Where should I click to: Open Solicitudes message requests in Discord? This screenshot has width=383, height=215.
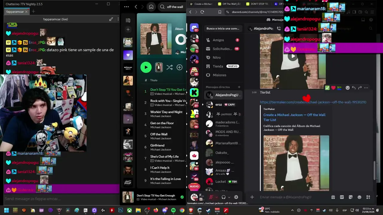[223, 49]
